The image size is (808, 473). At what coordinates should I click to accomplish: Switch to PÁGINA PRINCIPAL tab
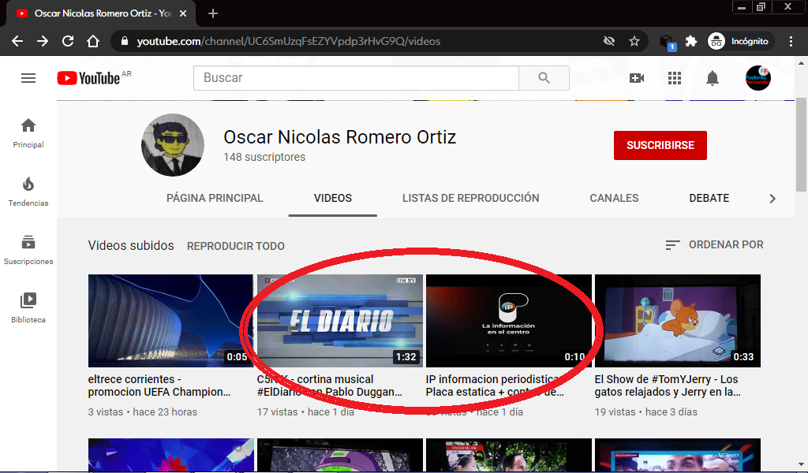click(215, 198)
